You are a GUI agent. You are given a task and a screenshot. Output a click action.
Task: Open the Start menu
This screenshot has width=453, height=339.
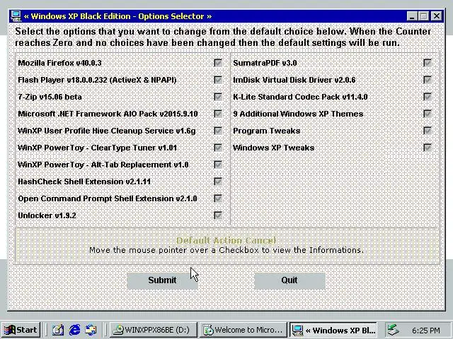tap(21, 330)
